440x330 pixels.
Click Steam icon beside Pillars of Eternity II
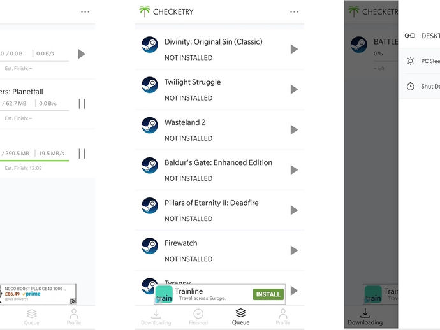[x=150, y=206]
